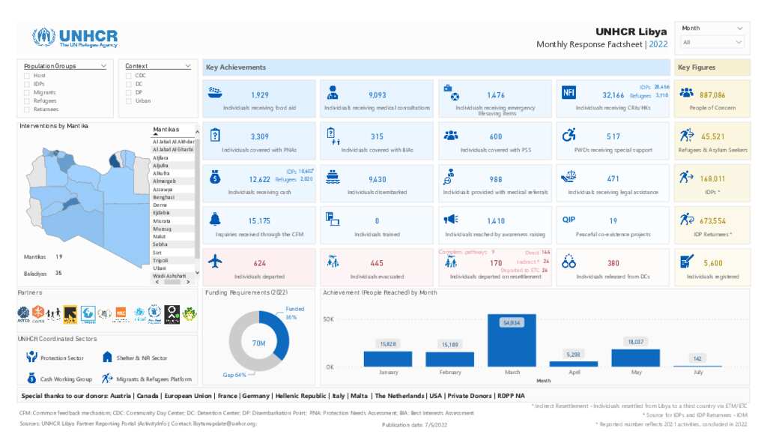Check the Migrants population group
767x443 pixels.
(x=27, y=92)
